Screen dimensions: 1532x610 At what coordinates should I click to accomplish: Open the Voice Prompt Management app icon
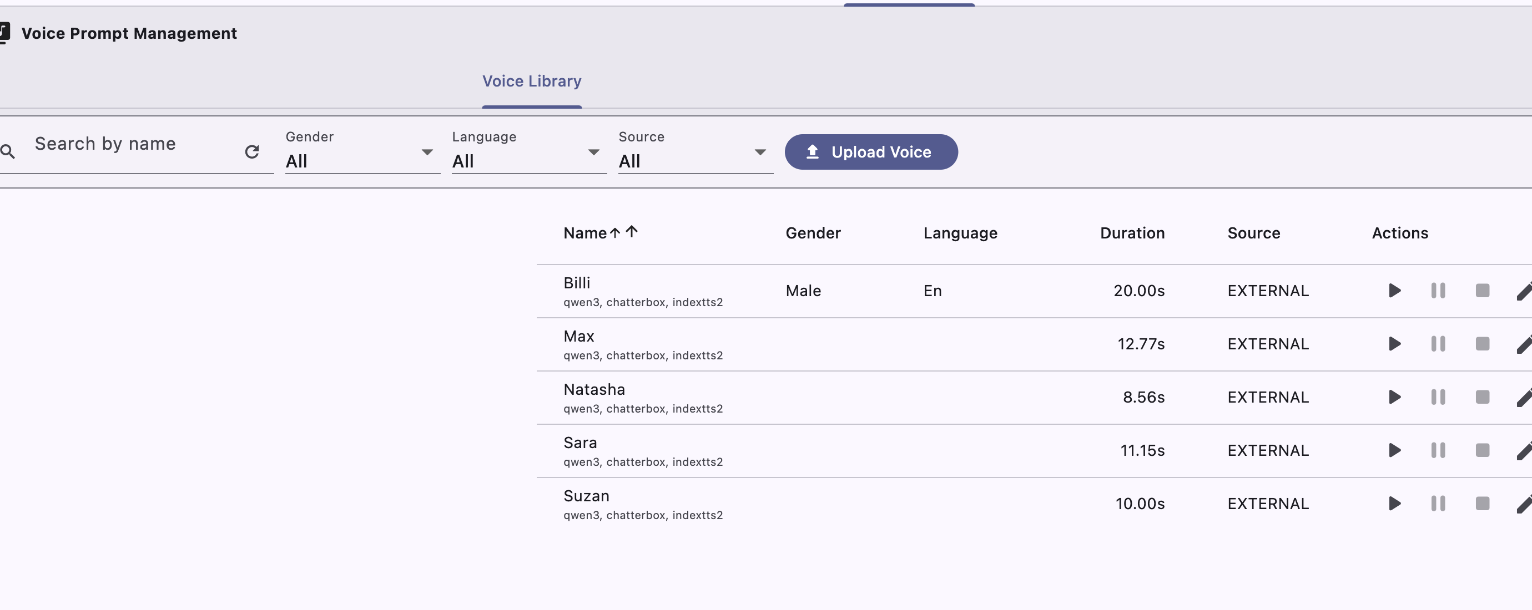click(5, 32)
